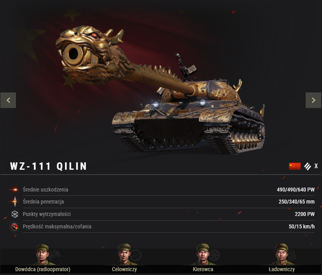Screen dimensions: 322x275
Task: Click the heavy tank class stripes icon
Action: point(308,166)
